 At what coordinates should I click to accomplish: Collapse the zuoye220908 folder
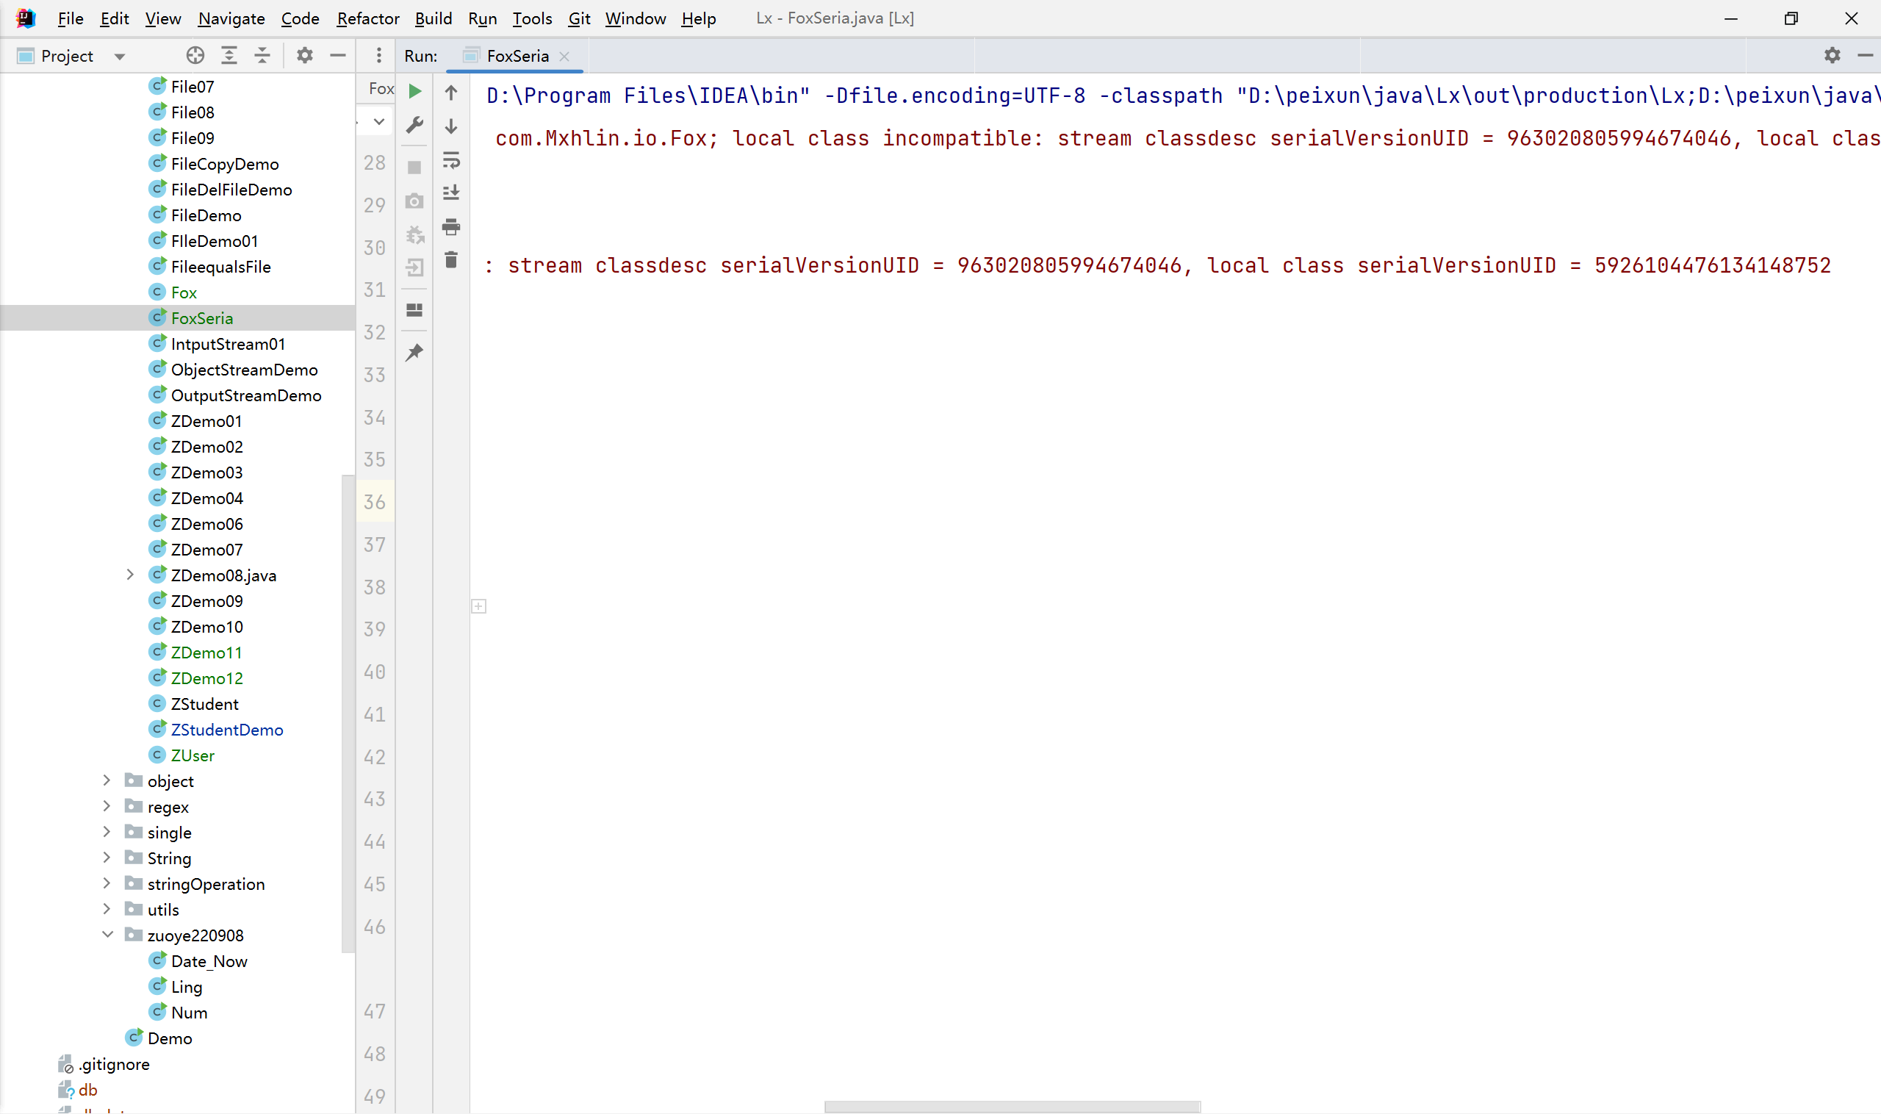(107, 935)
